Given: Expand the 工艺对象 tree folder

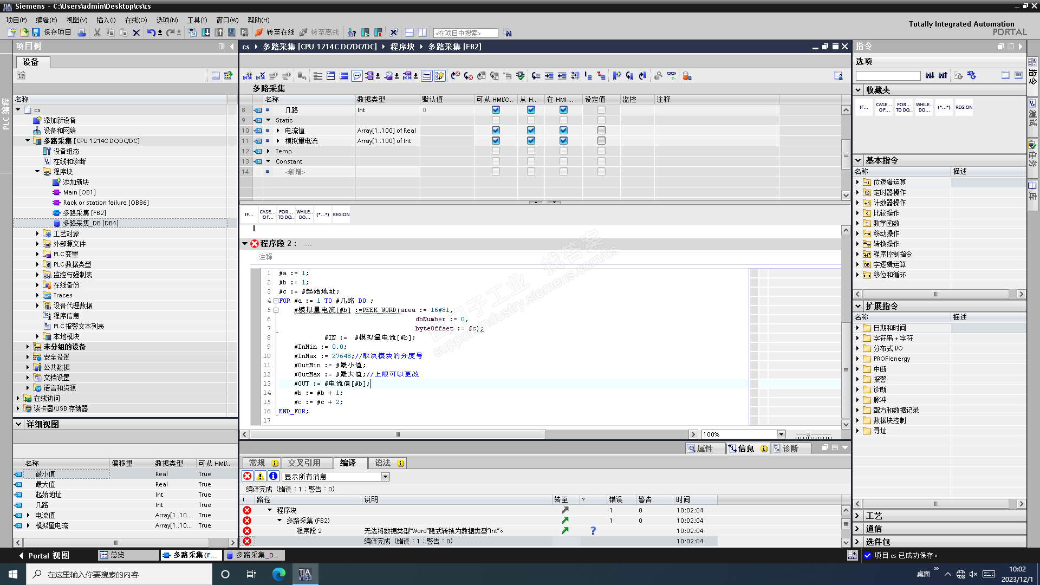Looking at the screenshot, I should [x=37, y=233].
